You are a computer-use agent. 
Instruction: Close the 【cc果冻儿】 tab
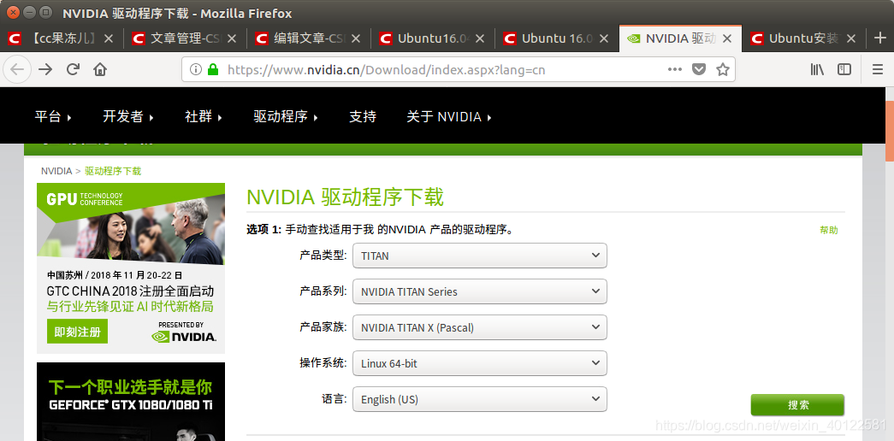(109, 38)
